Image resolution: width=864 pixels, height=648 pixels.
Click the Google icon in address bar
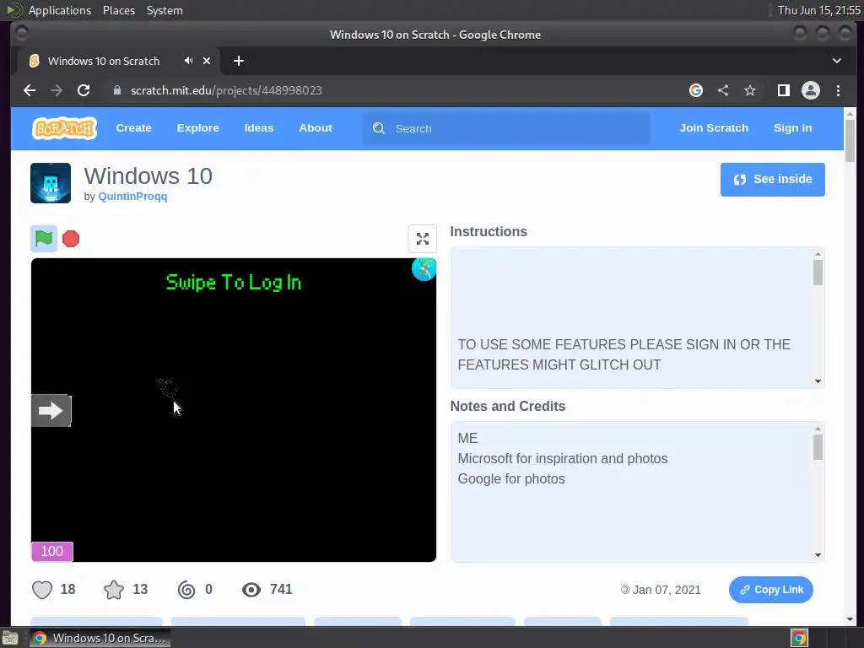(x=696, y=90)
